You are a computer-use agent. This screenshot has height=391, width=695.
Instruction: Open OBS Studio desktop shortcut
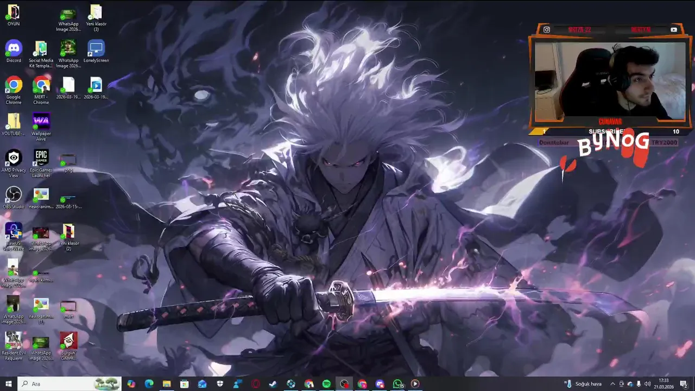coord(14,198)
